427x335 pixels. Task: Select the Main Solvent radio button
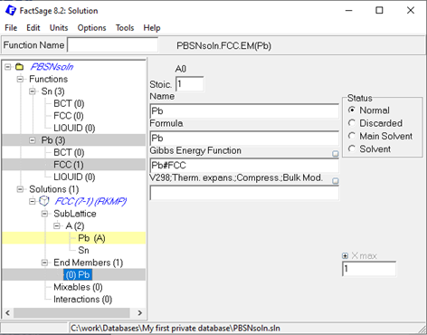tap(351, 136)
